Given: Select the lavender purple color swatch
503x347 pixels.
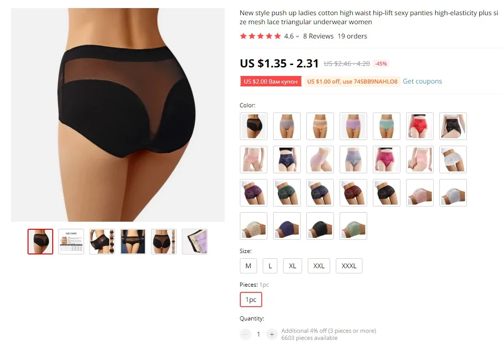Looking at the screenshot, I should tap(353, 126).
